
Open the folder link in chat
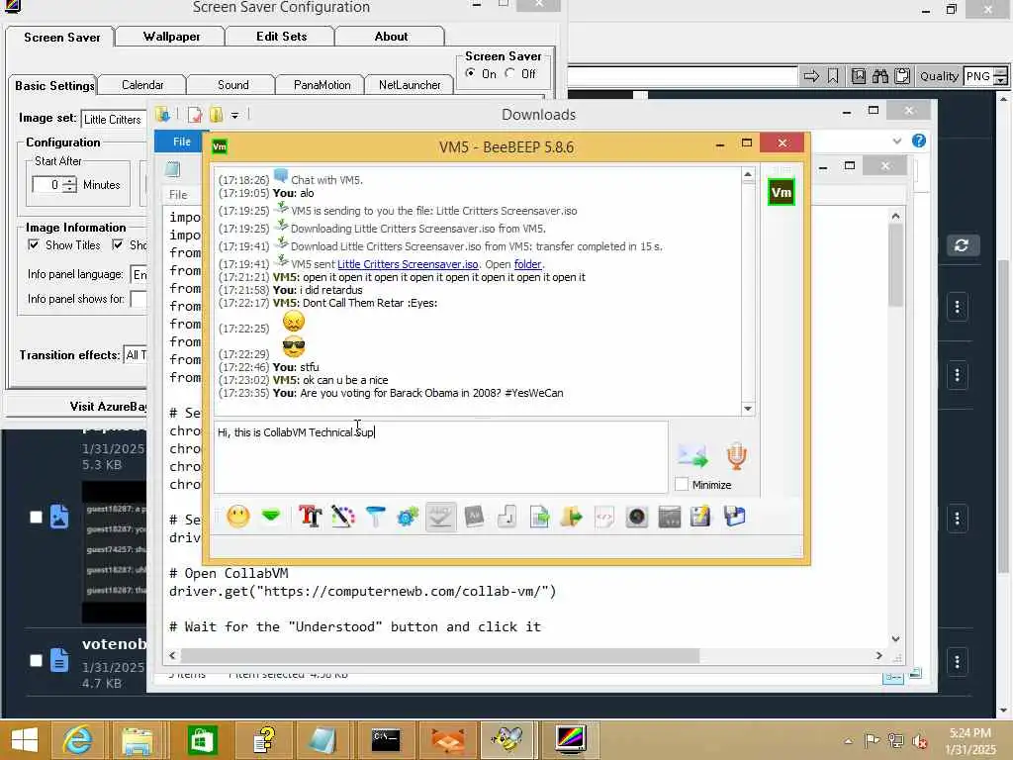click(x=528, y=264)
